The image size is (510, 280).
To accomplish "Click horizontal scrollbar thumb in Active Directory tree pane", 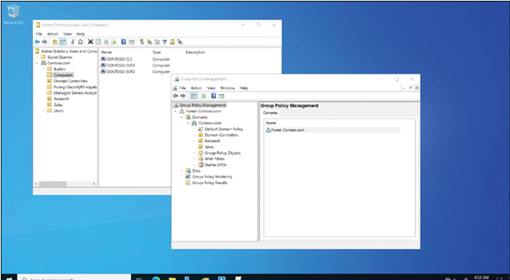I will (x=53, y=184).
